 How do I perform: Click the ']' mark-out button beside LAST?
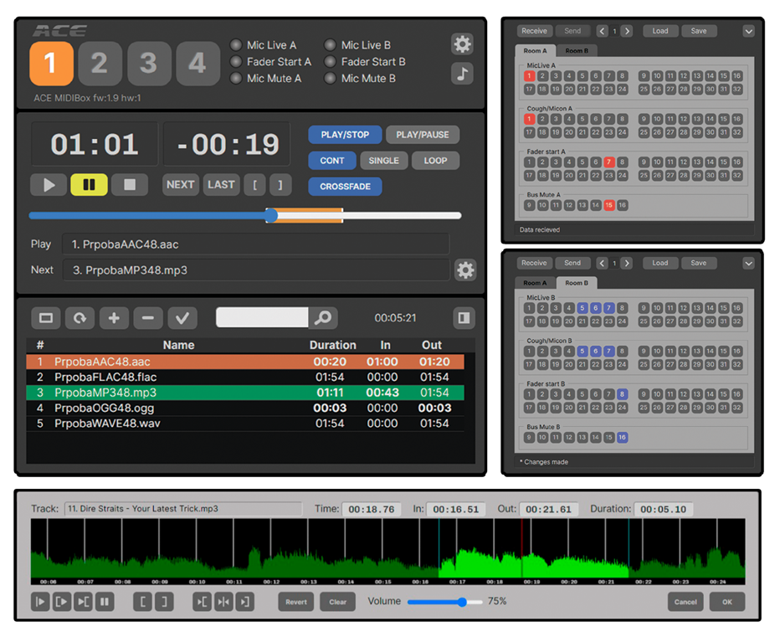point(280,185)
